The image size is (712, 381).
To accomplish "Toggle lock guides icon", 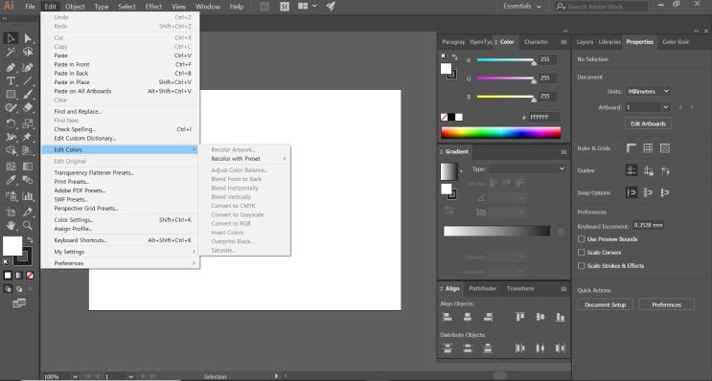I will (x=648, y=170).
